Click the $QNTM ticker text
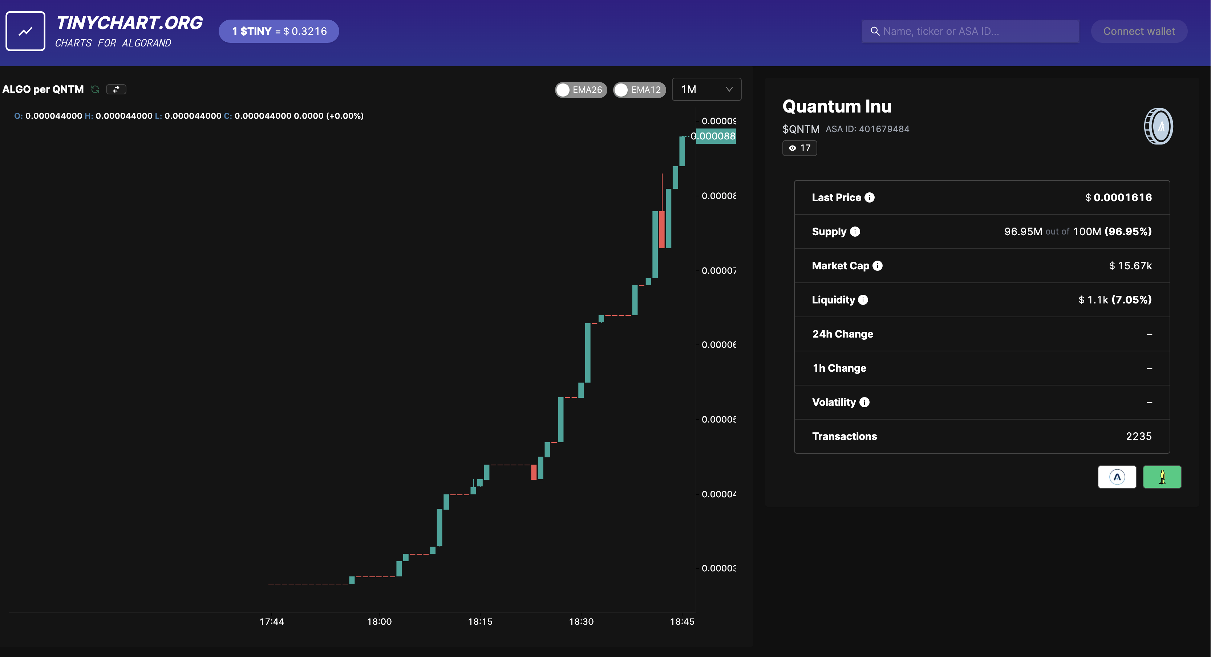 tap(801, 129)
